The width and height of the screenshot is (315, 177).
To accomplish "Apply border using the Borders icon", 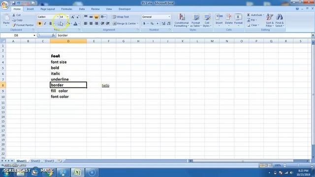I will point(60,24).
